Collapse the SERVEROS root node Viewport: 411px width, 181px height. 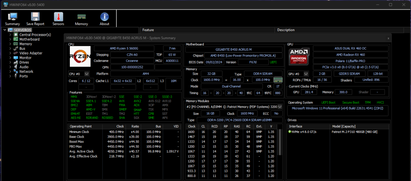[x=4, y=30]
